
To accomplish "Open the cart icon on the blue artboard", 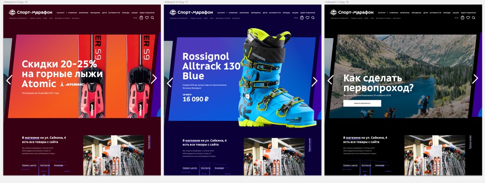I will coord(302,18).
